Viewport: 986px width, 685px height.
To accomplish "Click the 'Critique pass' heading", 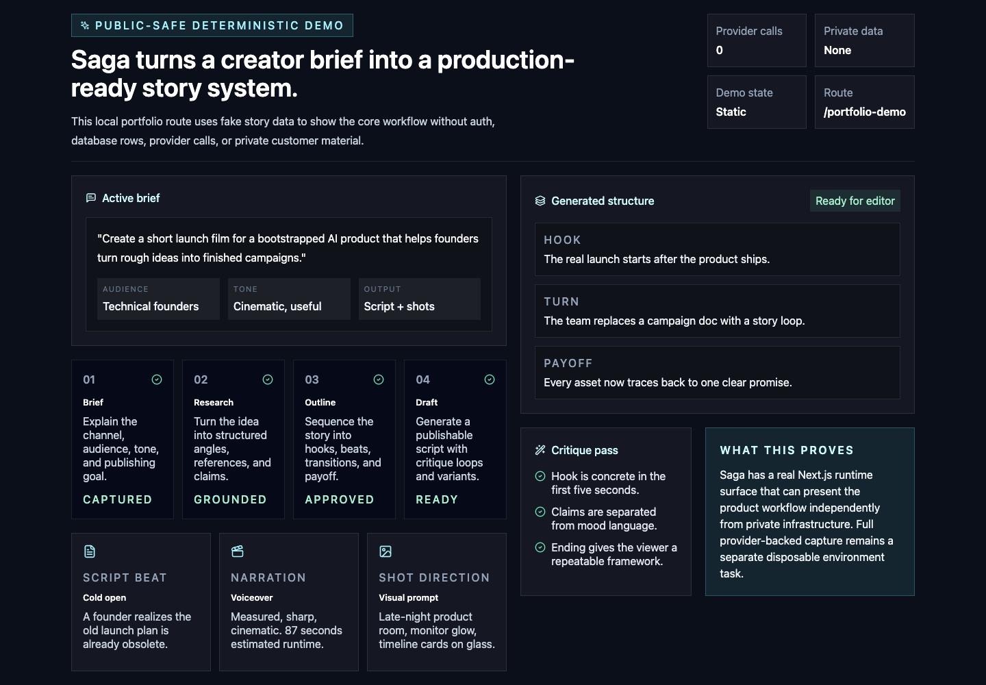I will tap(585, 450).
